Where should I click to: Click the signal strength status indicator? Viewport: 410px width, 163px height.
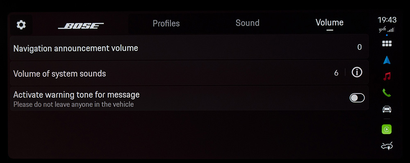[x=391, y=30]
